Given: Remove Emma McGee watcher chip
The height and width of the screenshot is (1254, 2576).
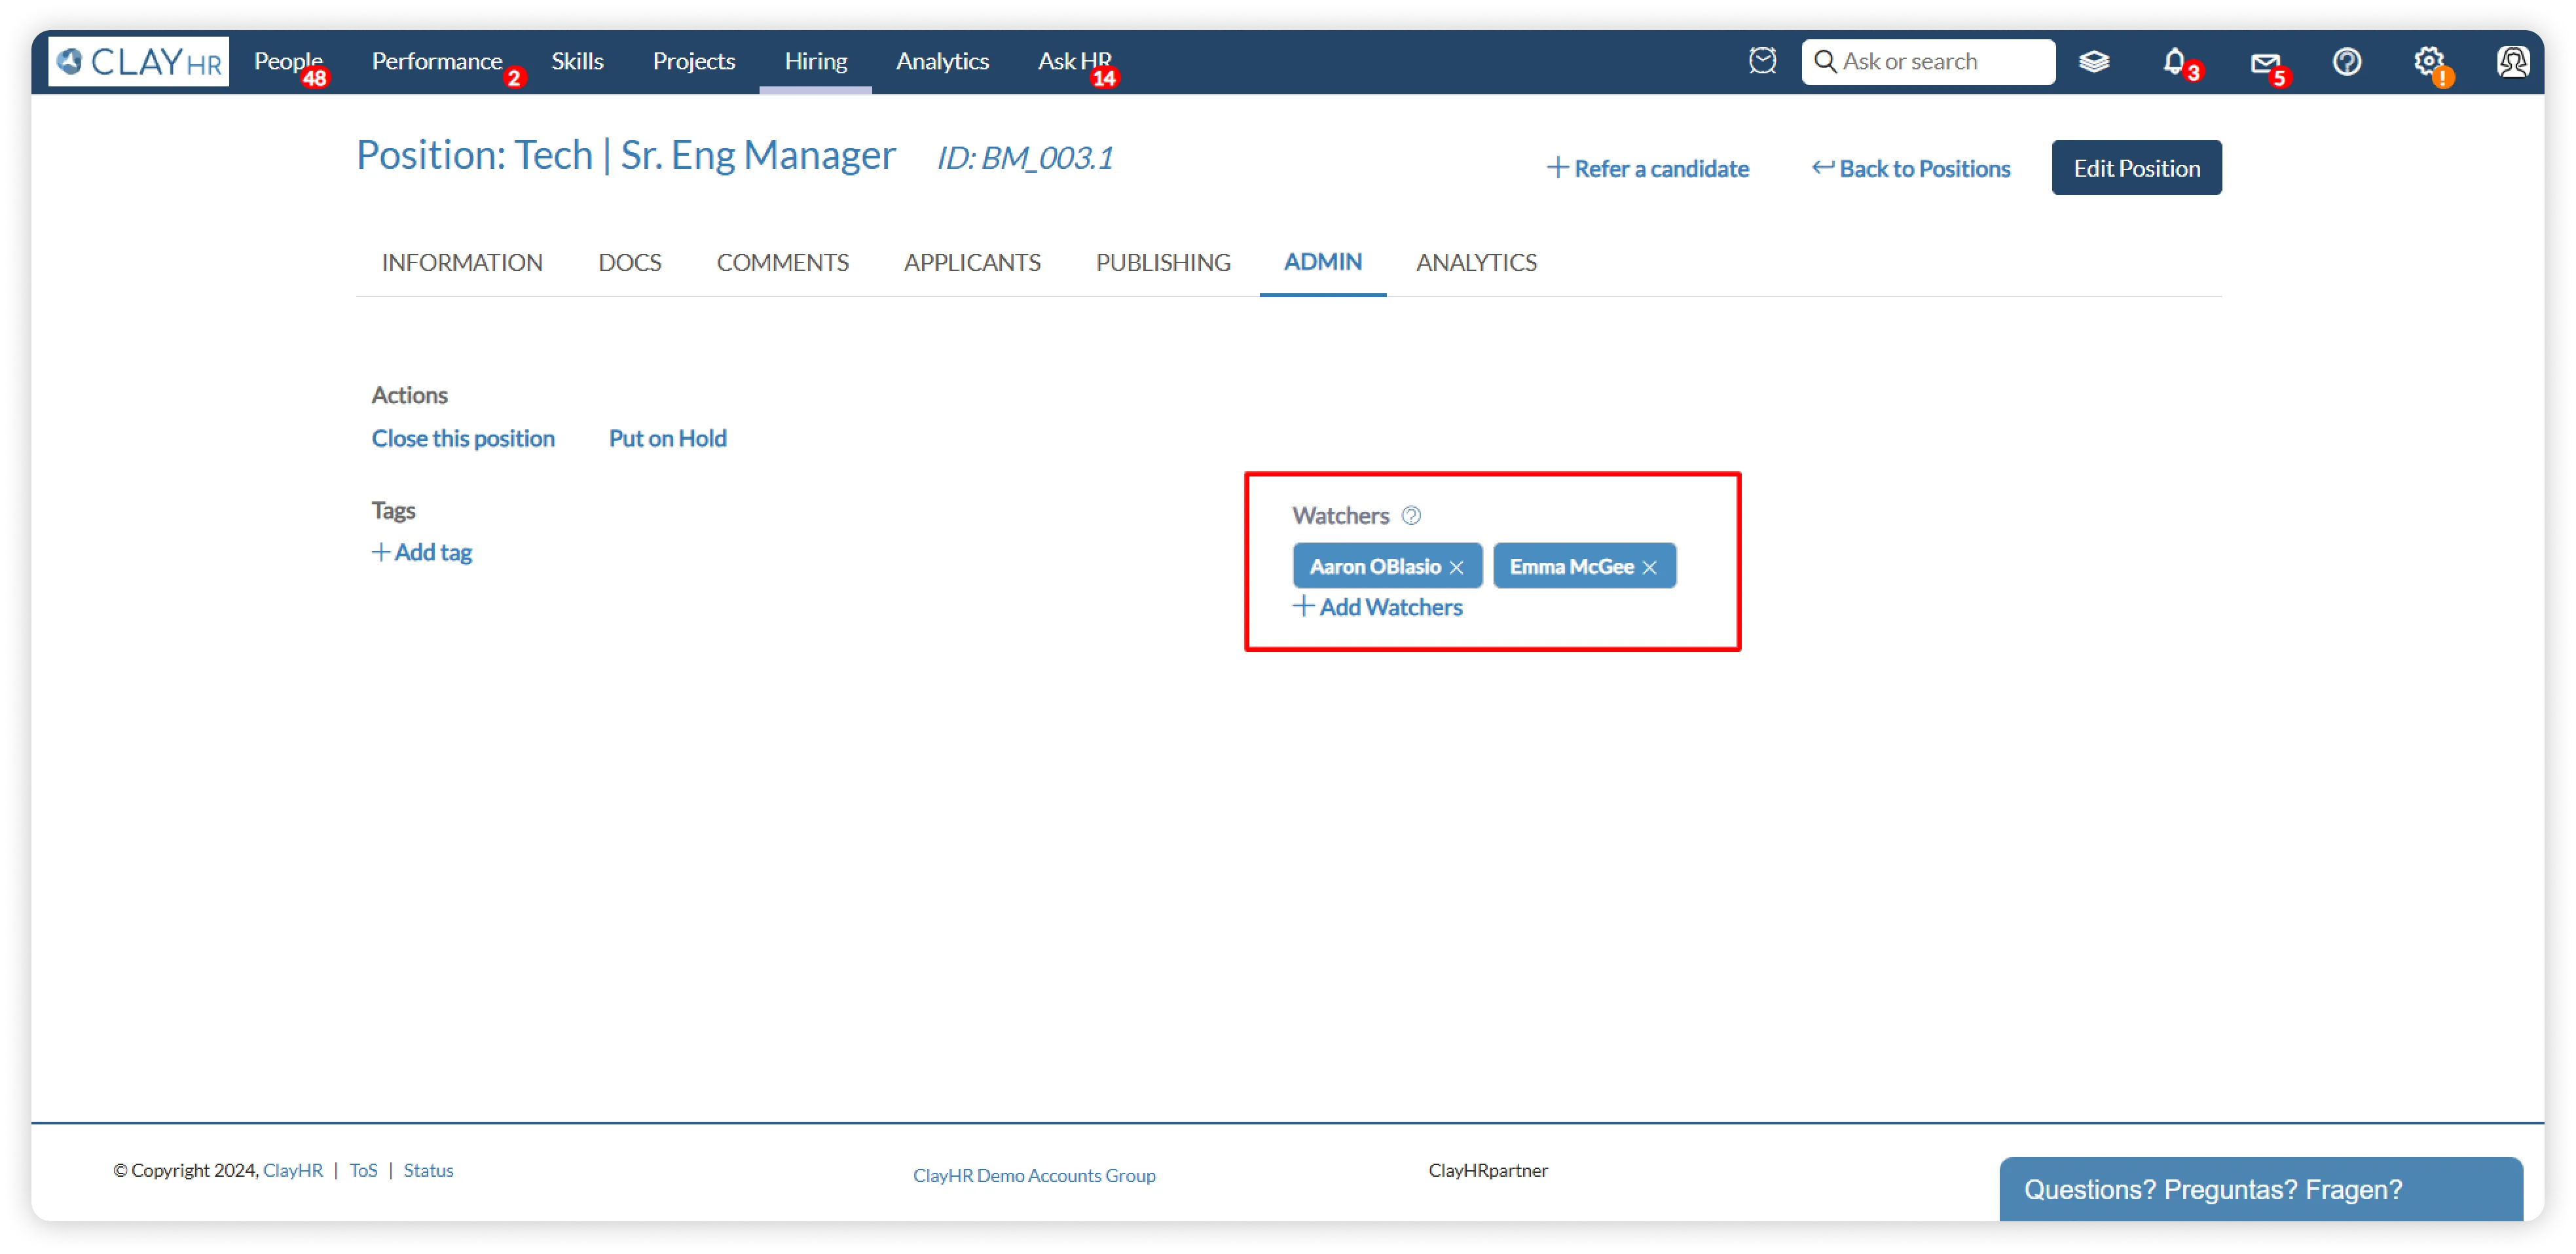Looking at the screenshot, I should tap(1649, 567).
